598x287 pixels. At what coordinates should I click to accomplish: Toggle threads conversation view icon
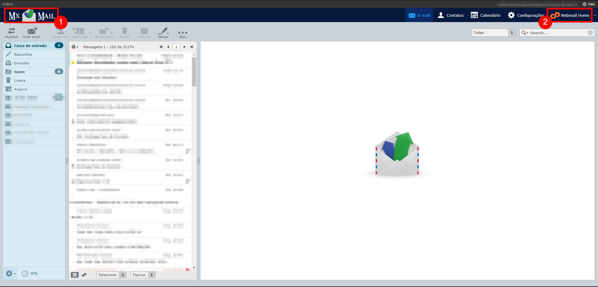(x=84, y=275)
